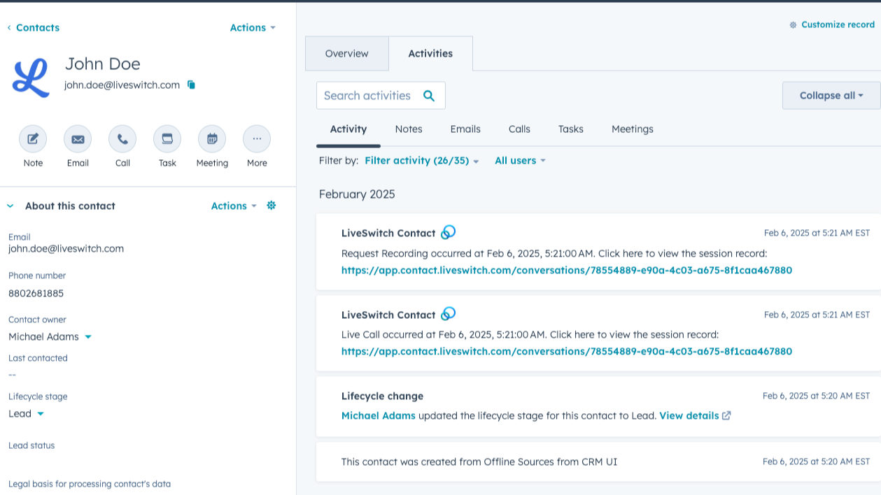Open the All users dropdown
Screen dimensions: 881x495
point(519,161)
